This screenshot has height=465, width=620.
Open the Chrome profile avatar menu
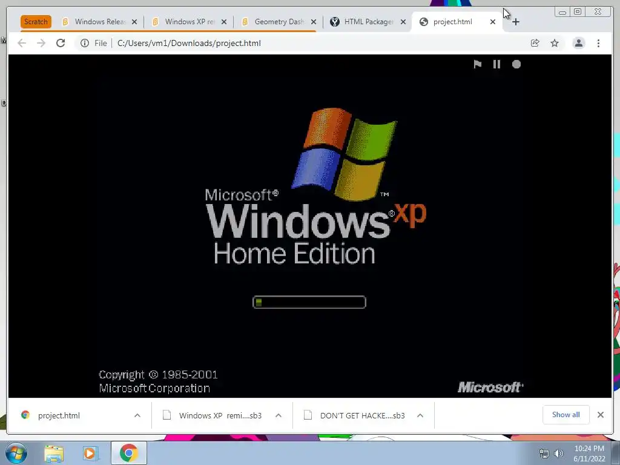tap(578, 43)
